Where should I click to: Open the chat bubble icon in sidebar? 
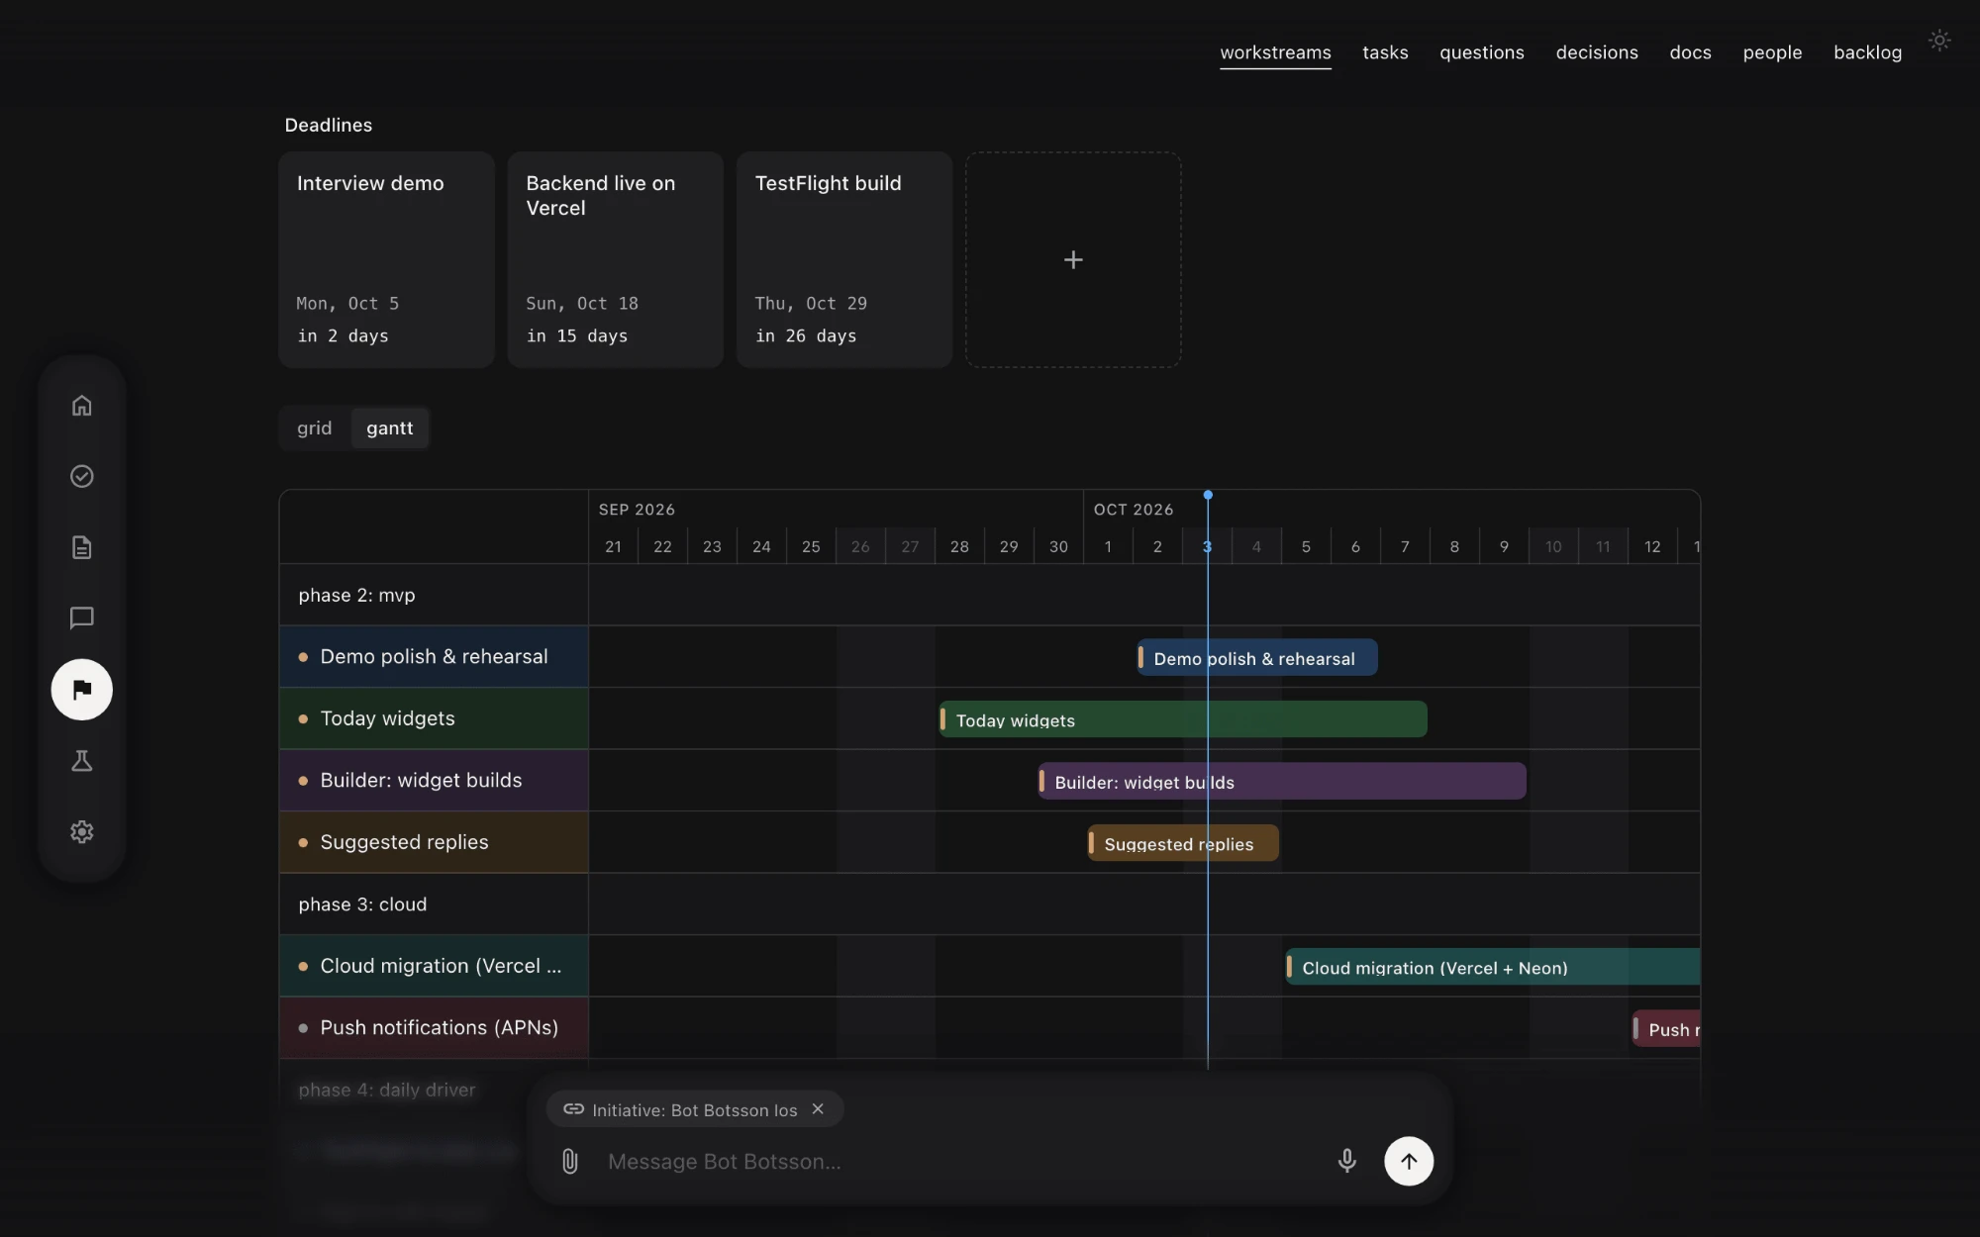click(82, 618)
